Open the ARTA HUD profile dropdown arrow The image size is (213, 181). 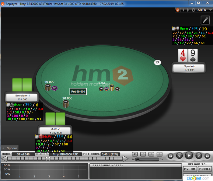pos(211,10)
